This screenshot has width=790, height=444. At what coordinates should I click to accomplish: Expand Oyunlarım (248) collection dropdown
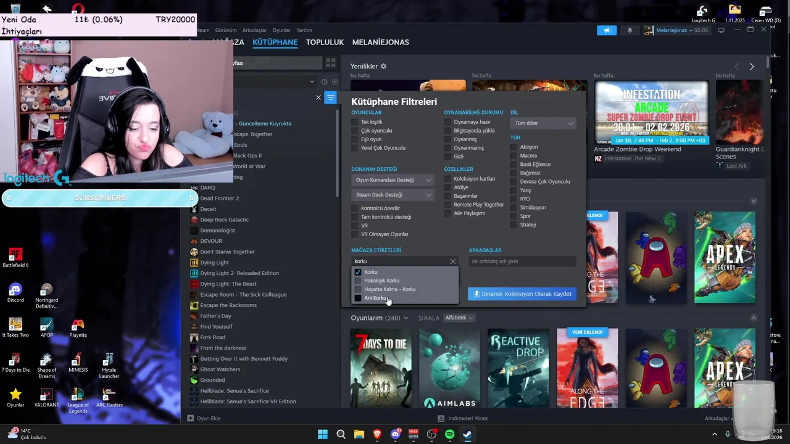[405, 318]
